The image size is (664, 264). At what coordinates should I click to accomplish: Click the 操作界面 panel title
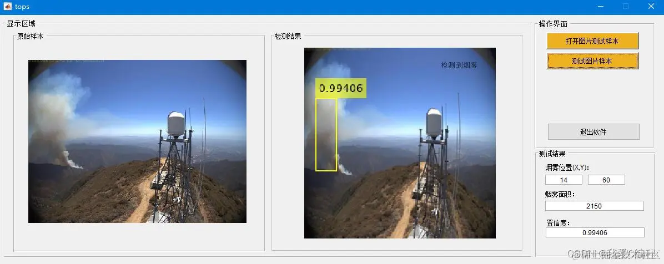point(553,24)
